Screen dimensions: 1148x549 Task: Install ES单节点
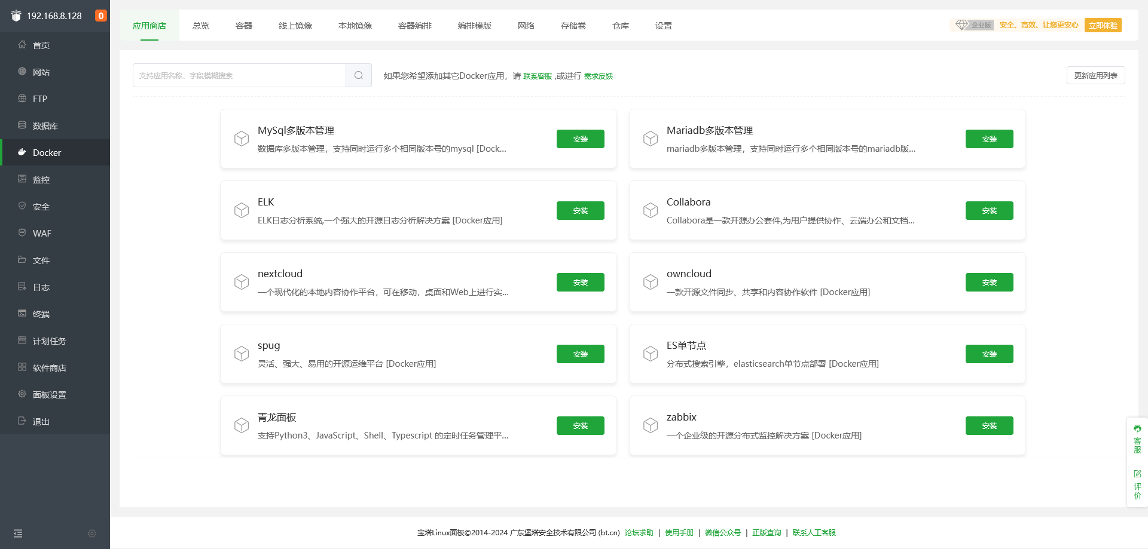click(x=990, y=354)
